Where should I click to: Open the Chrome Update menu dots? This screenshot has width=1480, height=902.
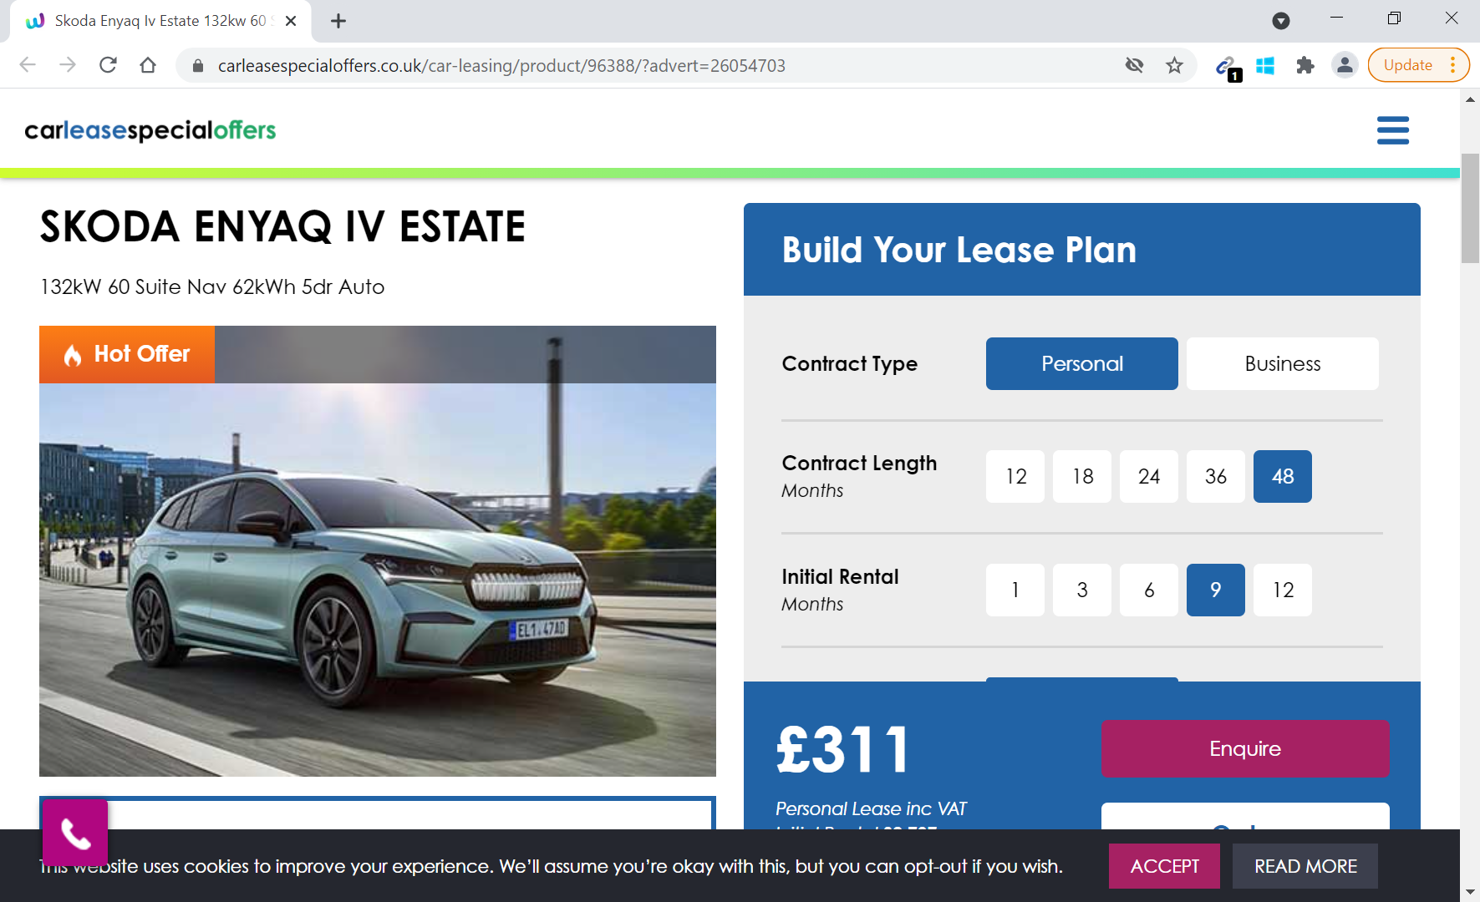pyautogui.click(x=1453, y=65)
